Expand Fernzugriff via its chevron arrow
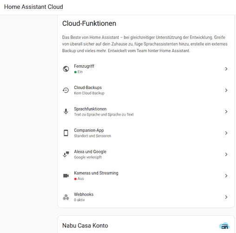Viewport: 236px width, 233px height. 226,69
